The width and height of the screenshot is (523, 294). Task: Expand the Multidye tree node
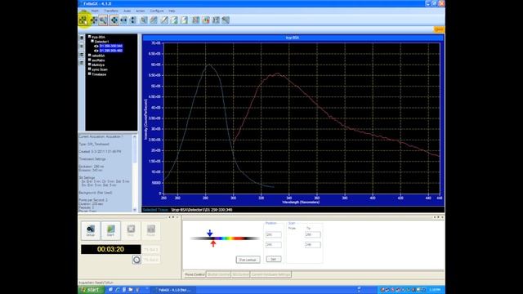(89, 65)
